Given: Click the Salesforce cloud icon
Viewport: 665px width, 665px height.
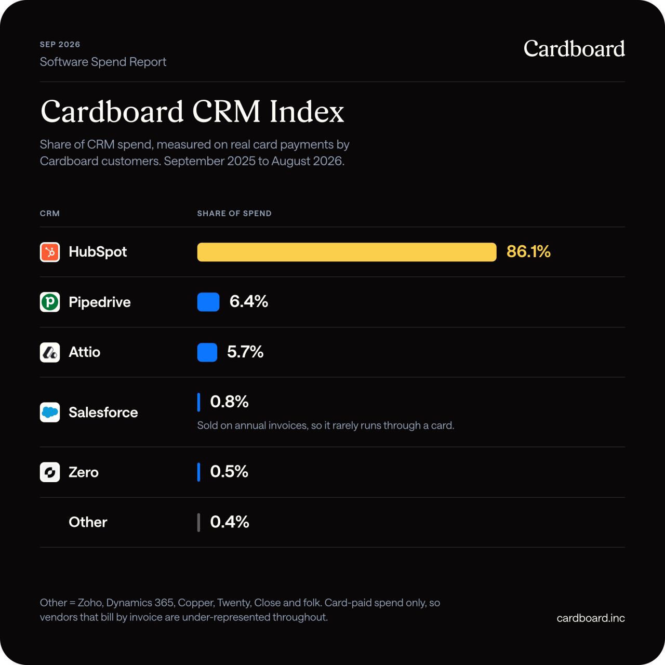Looking at the screenshot, I should tap(50, 413).
